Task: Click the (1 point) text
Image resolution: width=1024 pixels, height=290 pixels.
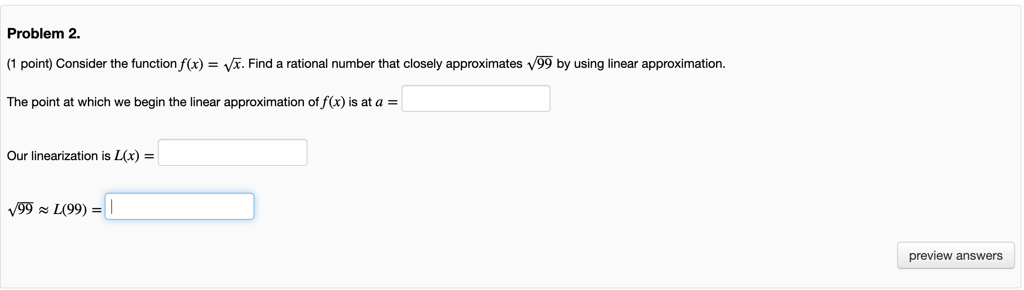Action: tap(29, 64)
